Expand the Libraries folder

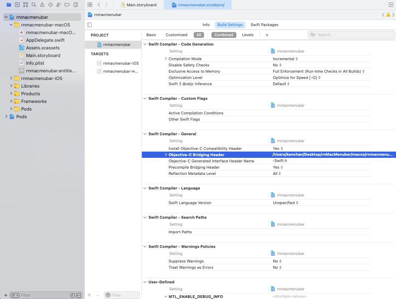(11, 86)
